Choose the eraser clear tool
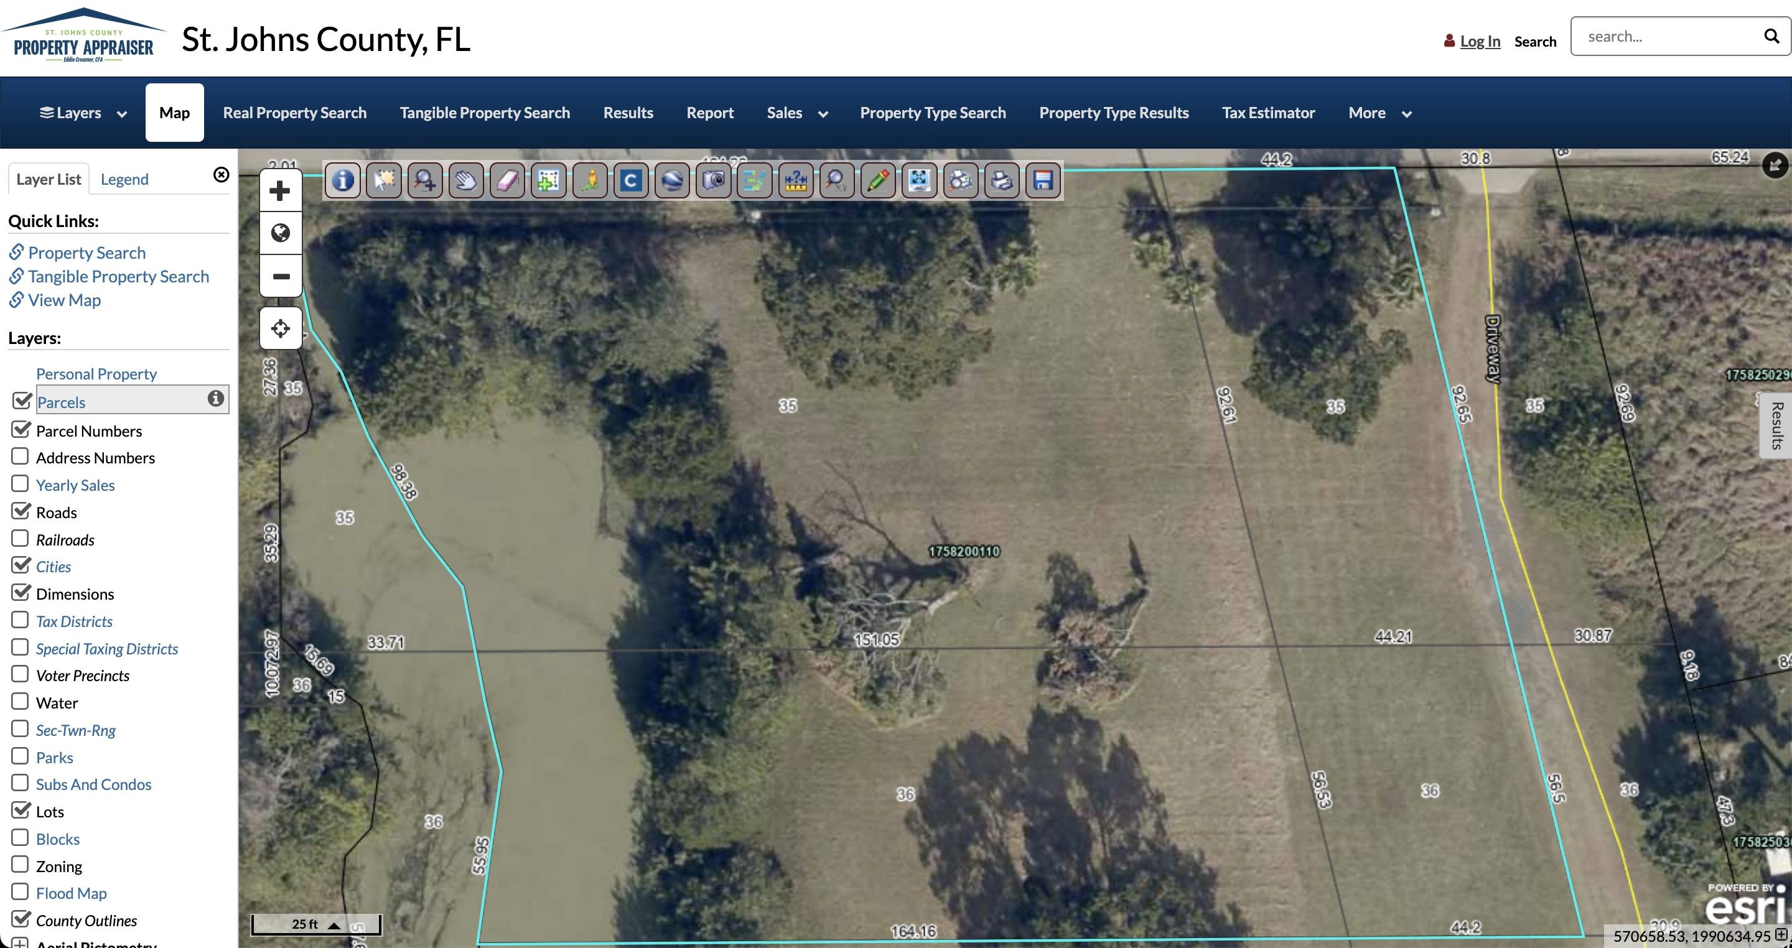 507,181
